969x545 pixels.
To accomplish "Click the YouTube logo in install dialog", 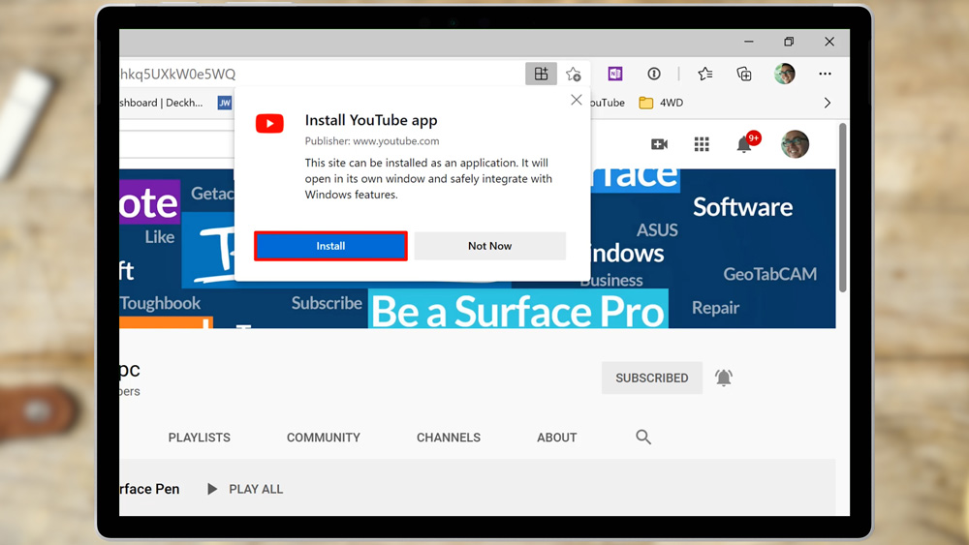I will coord(269,124).
